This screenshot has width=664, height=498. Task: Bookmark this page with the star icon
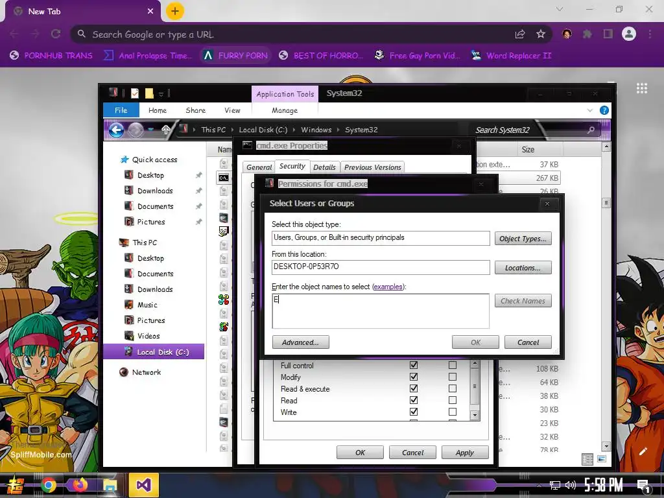[x=541, y=34]
